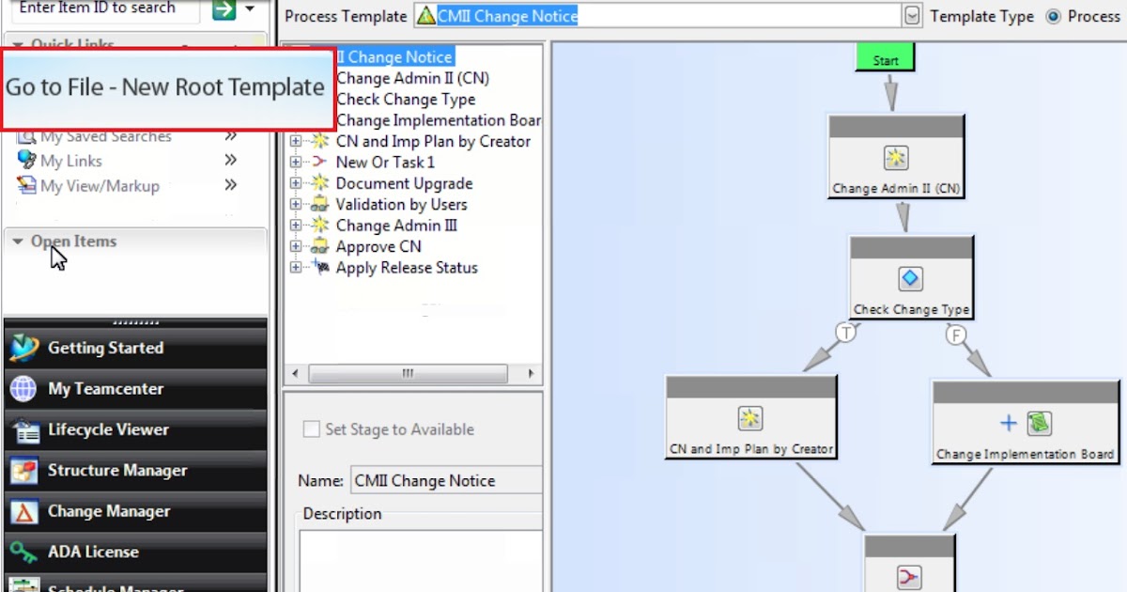The height and width of the screenshot is (592, 1127).
Task: Click the Apply Release Status flag icon
Action: (x=319, y=268)
